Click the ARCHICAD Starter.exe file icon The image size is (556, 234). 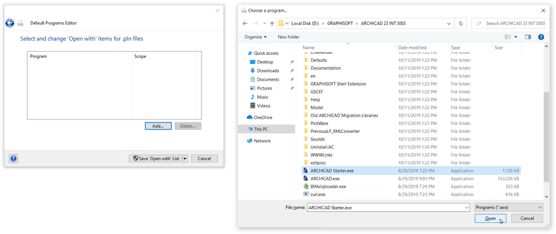pos(306,171)
